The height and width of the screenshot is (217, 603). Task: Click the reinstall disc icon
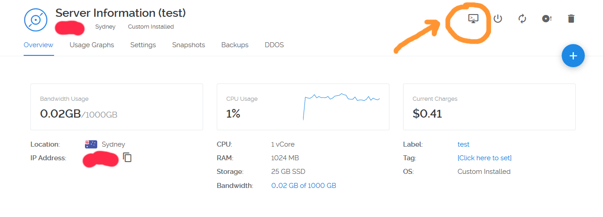point(547,19)
